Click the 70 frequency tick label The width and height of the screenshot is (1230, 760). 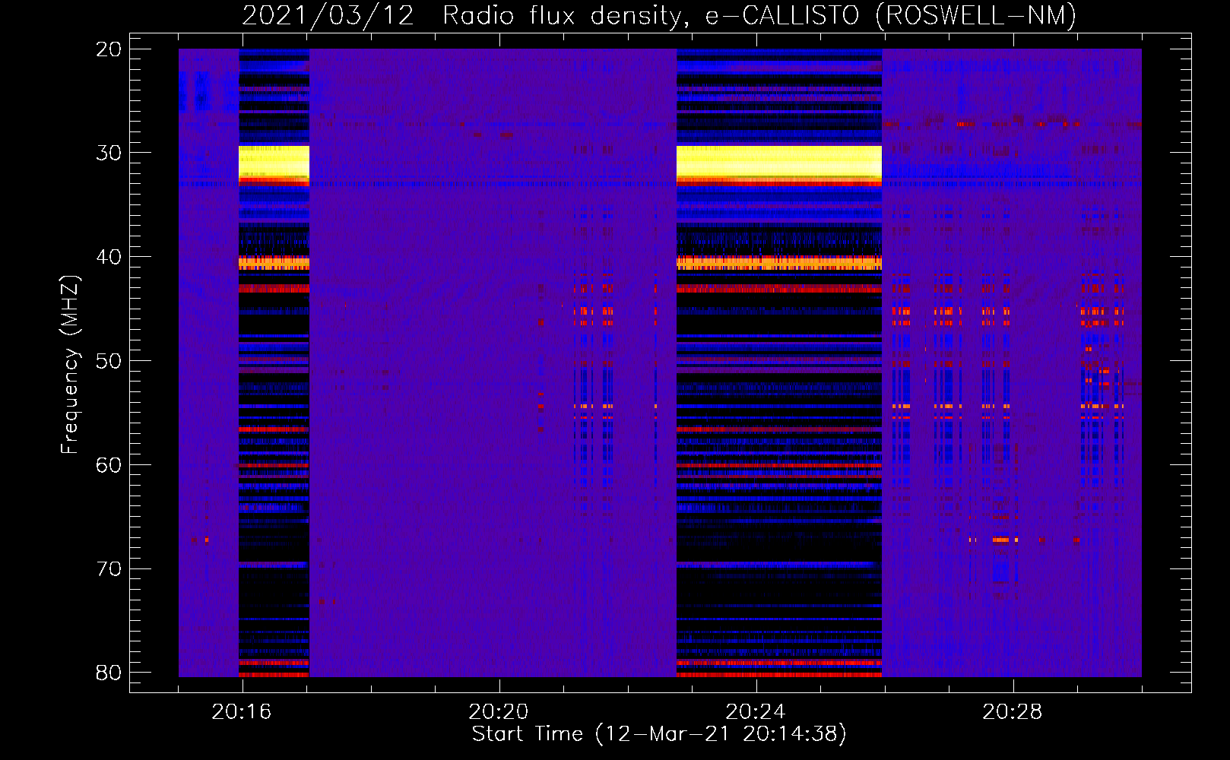tap(109, 568)
